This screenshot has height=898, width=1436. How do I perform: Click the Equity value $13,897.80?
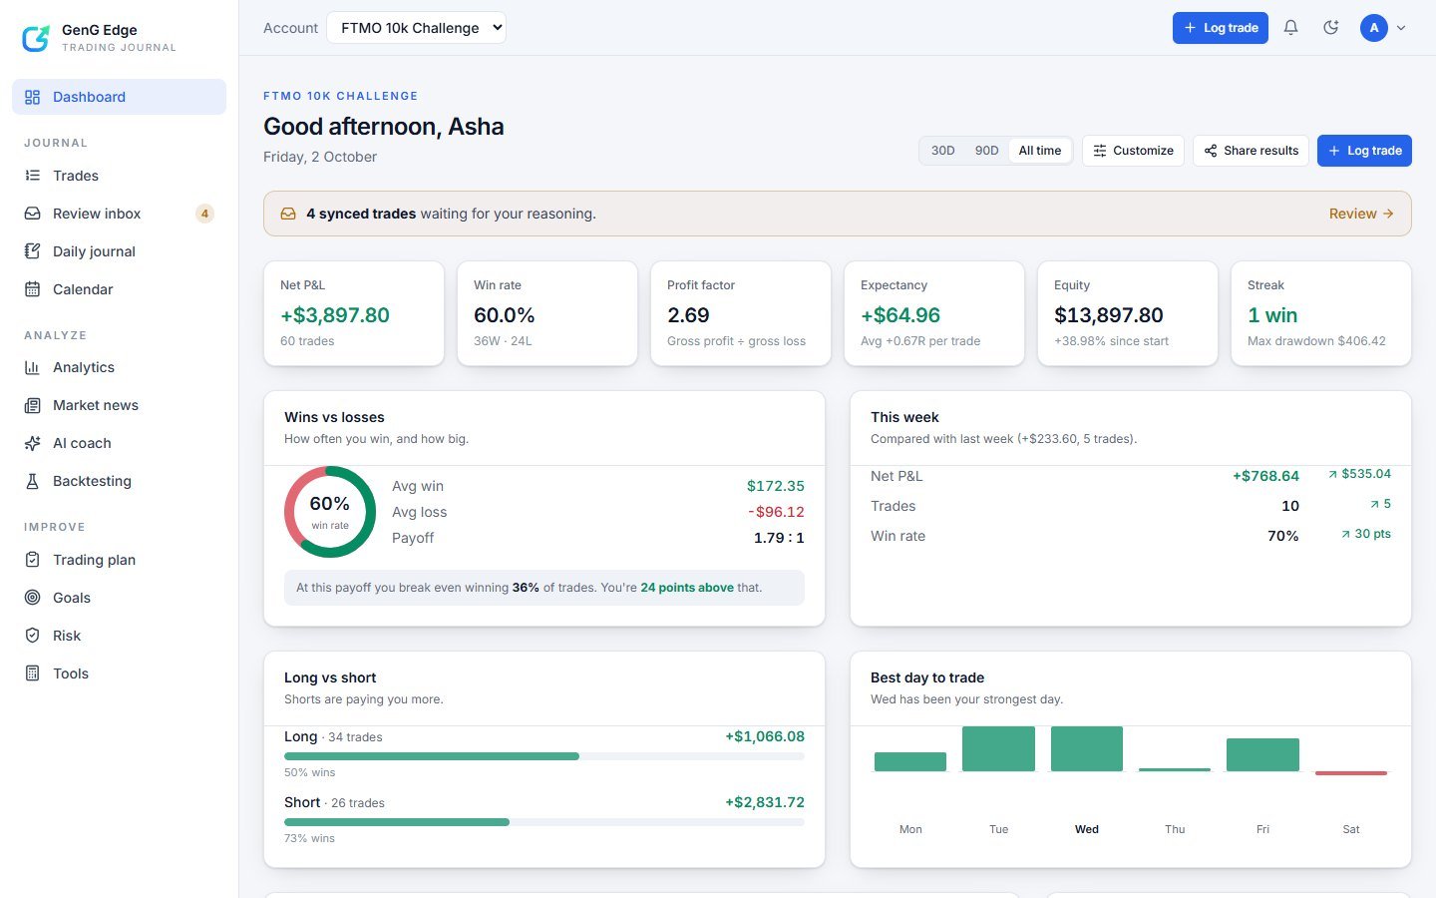(x=1109, y=315)
